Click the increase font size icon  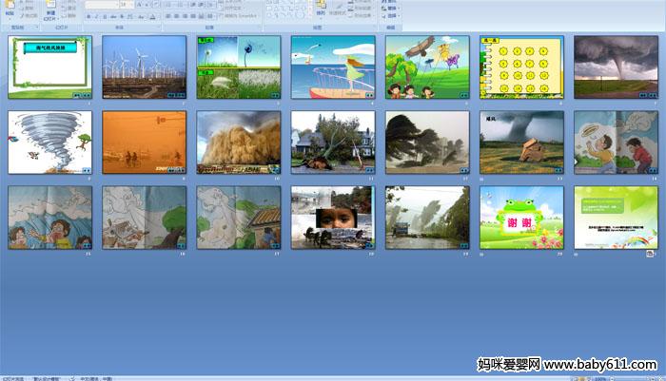coord(139,5)
